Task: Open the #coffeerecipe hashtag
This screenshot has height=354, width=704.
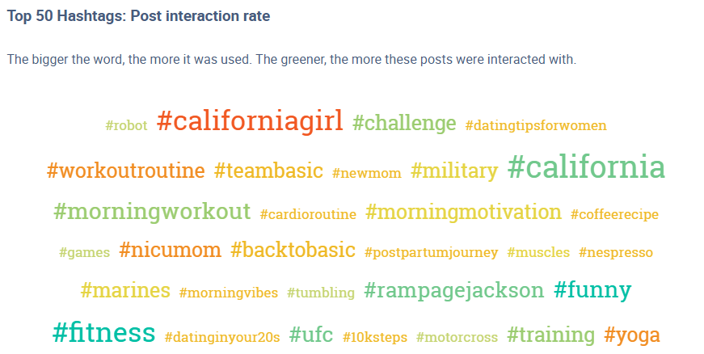Action: [x=614, y=215]
